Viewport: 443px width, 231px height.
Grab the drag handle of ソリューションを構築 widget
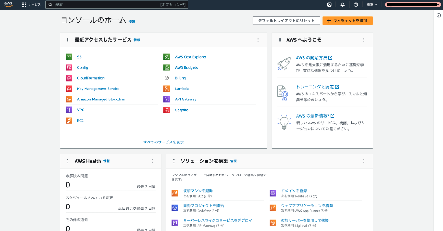coord(174,161)
